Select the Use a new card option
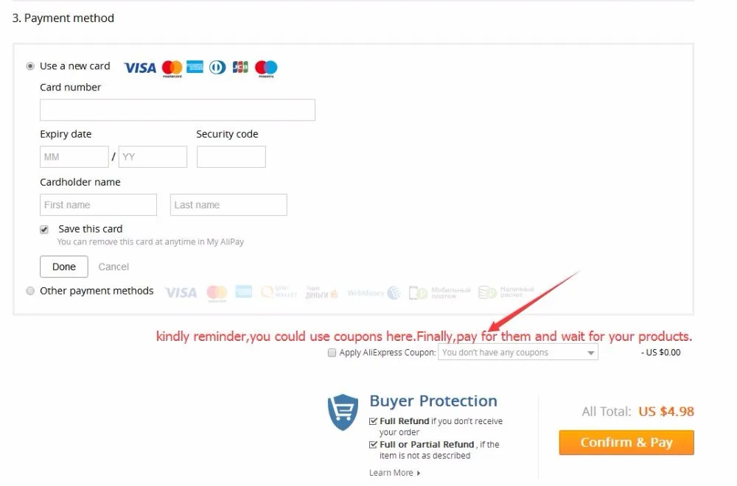This screenshot has width=737, height=486. [x=30, y=66]
